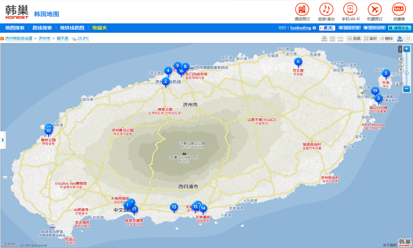Image resolution: width=413 pixels, height=248 pixels.
Task: Click the Link icon in map toolbar
Action: [x=340, y=39]
